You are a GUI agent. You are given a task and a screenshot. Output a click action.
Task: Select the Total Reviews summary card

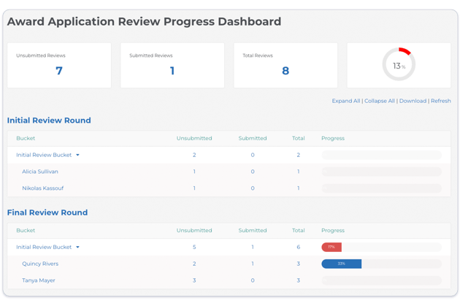click(x=285, y=66)
